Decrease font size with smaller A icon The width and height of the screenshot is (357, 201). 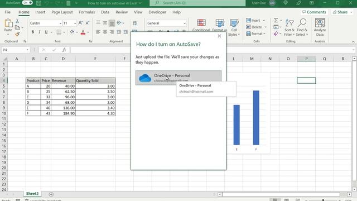pyautogui.click(x=88, y=23)
